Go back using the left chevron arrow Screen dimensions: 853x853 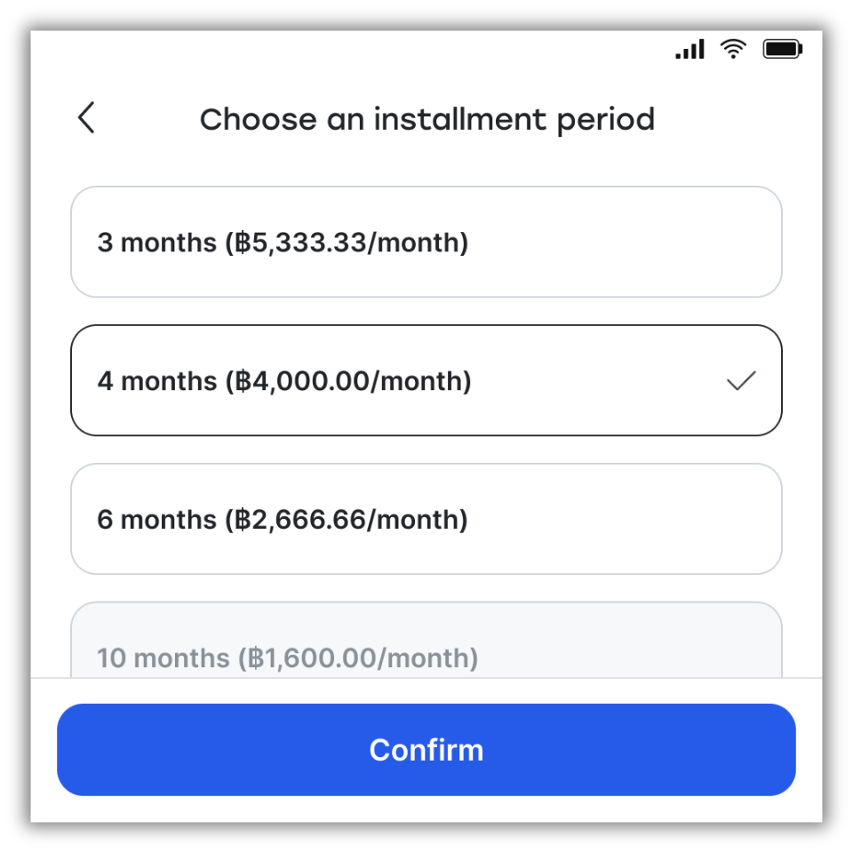coord(86,117)
